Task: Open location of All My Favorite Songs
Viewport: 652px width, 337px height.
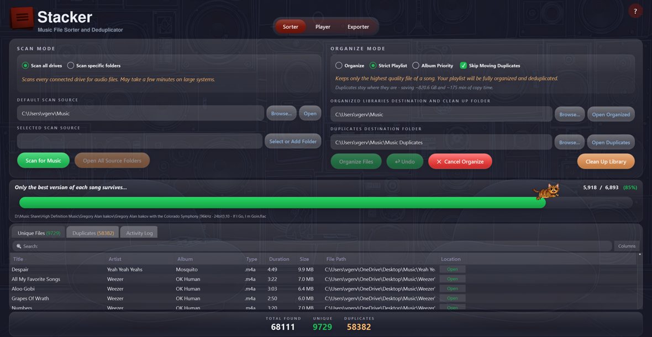Action: [453, 279]
